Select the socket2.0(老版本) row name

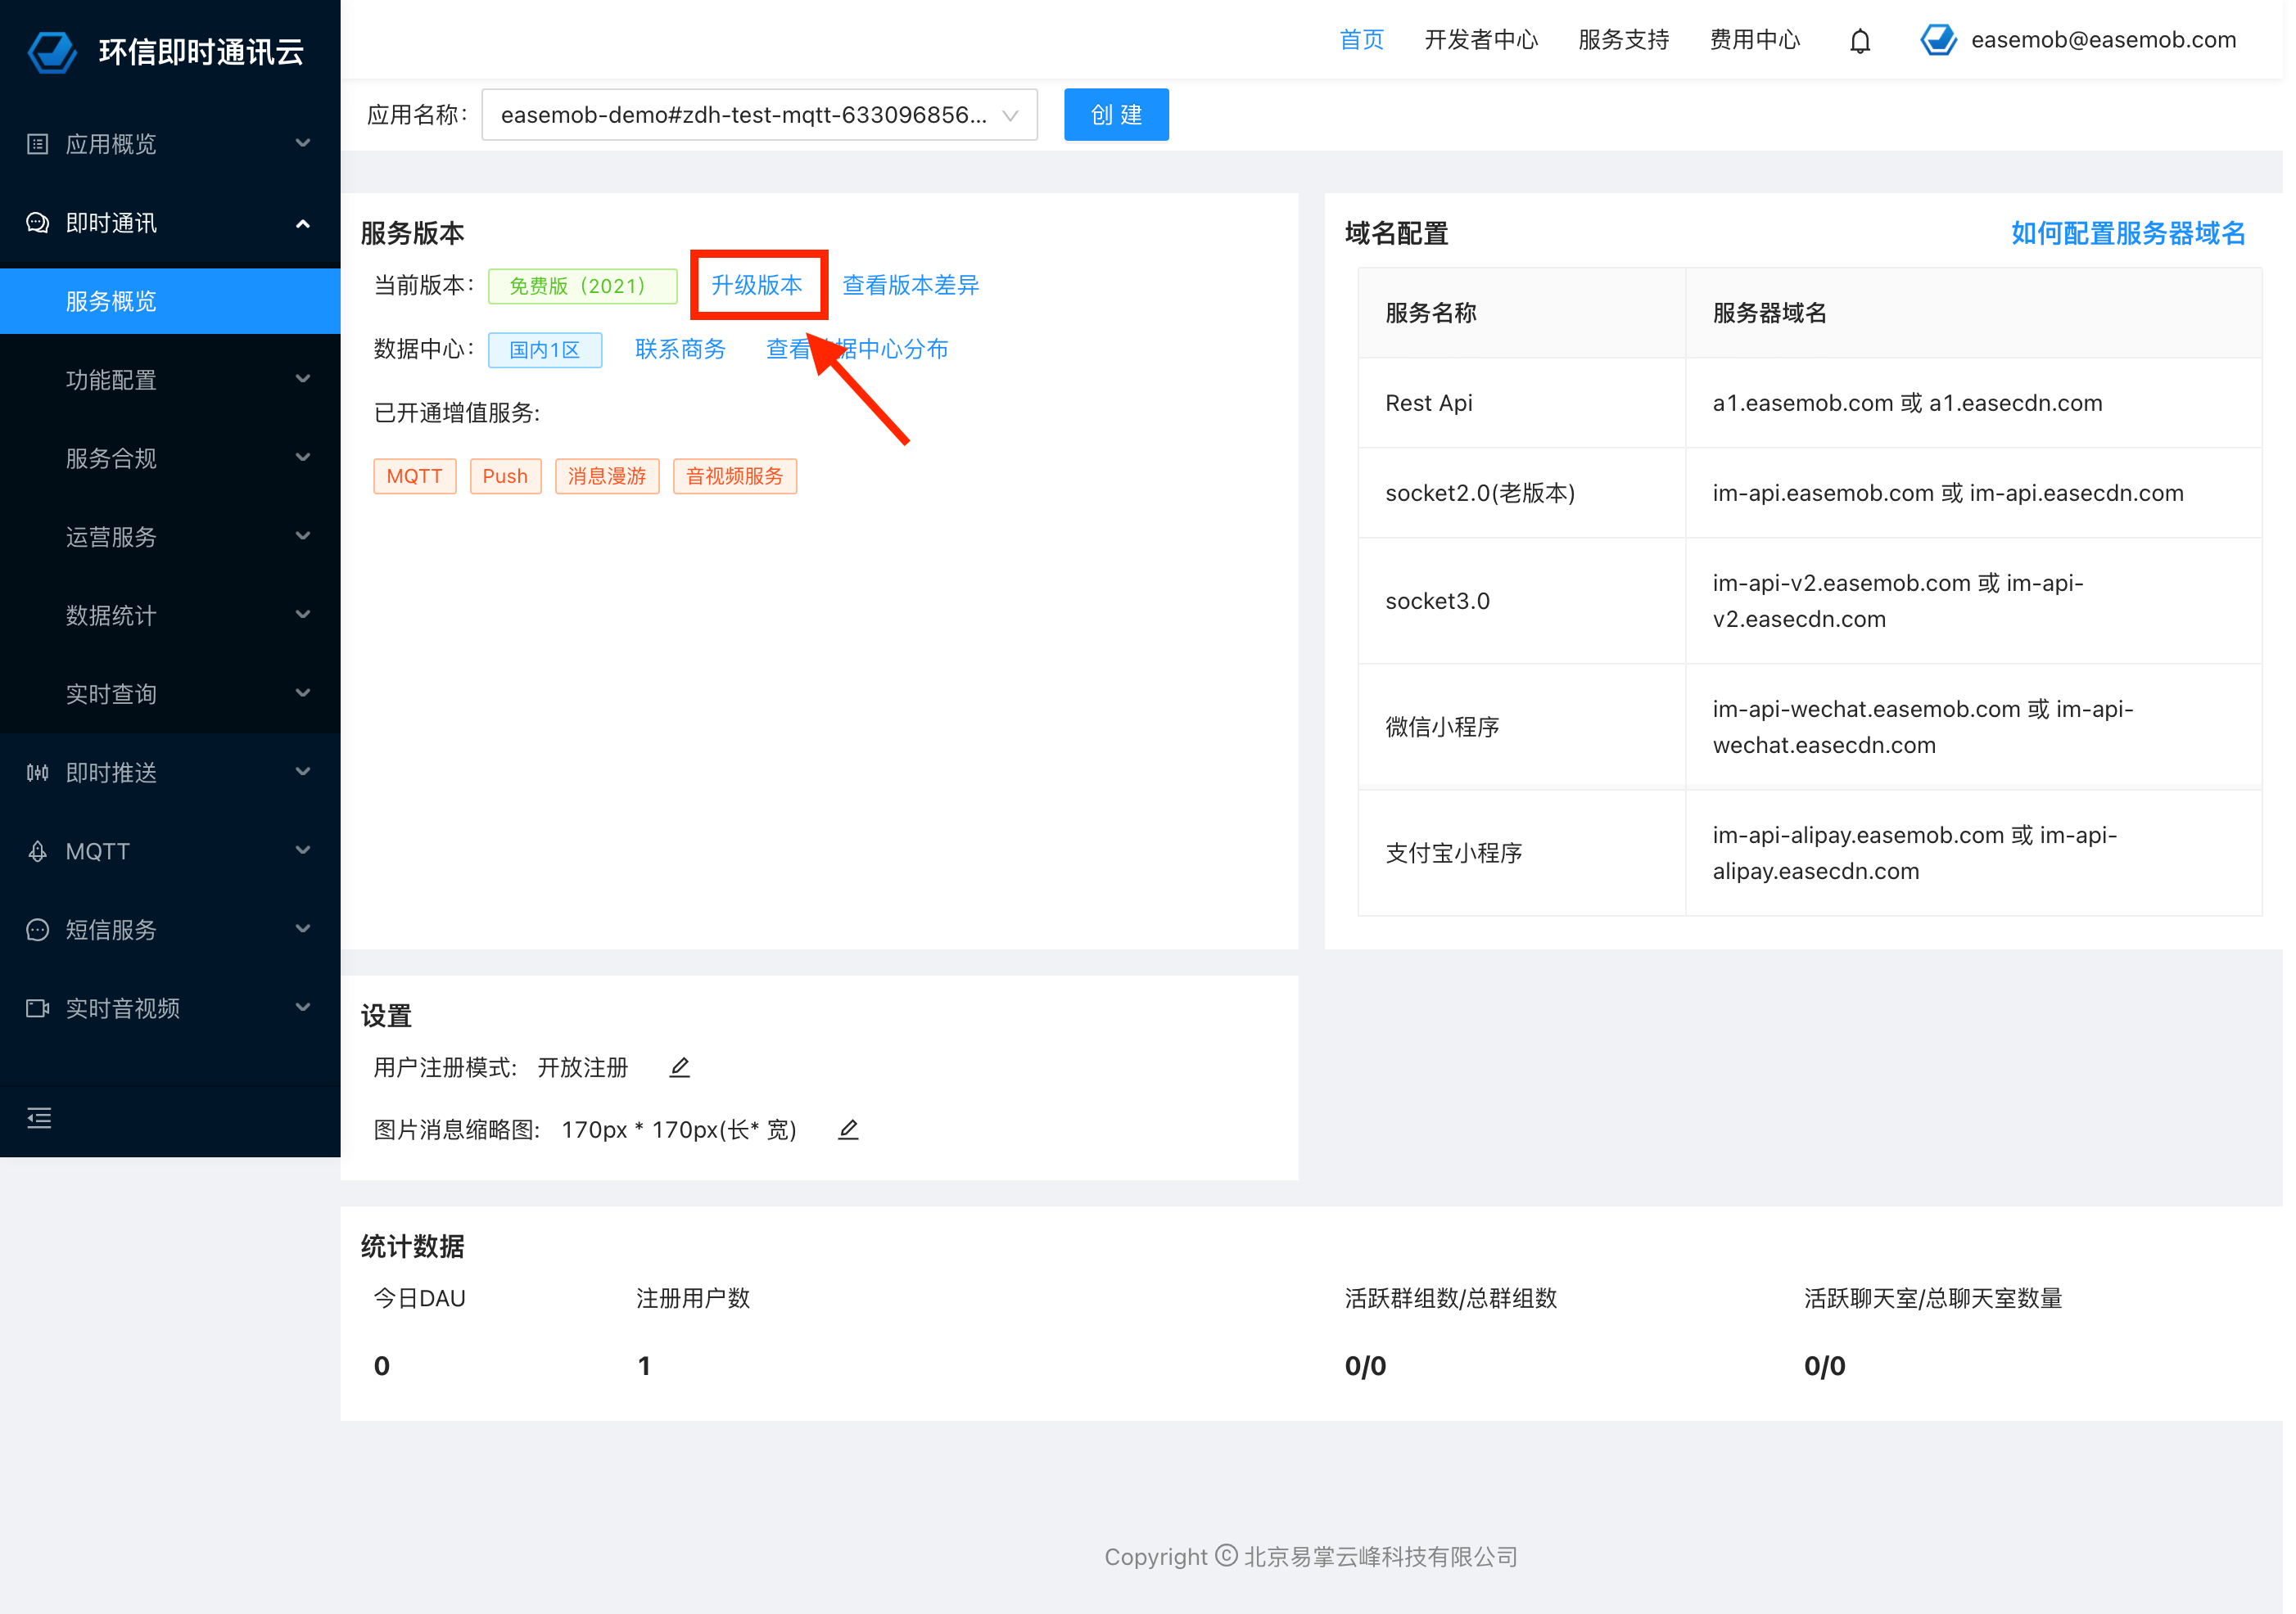click(x=1480, y=493)
